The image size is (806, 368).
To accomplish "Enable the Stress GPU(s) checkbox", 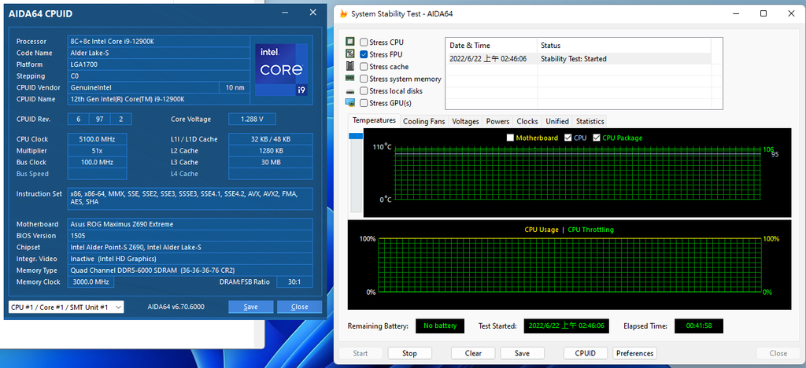I will 364,103.
